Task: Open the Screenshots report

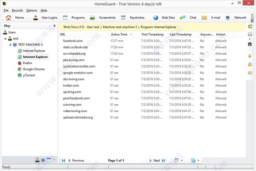Action: (x=103, y=17)
